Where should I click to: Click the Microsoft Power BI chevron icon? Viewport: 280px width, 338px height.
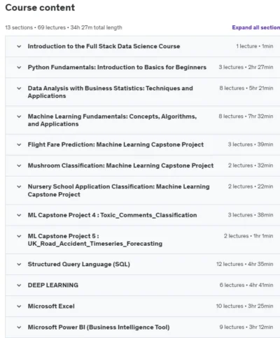click(19, 328)
